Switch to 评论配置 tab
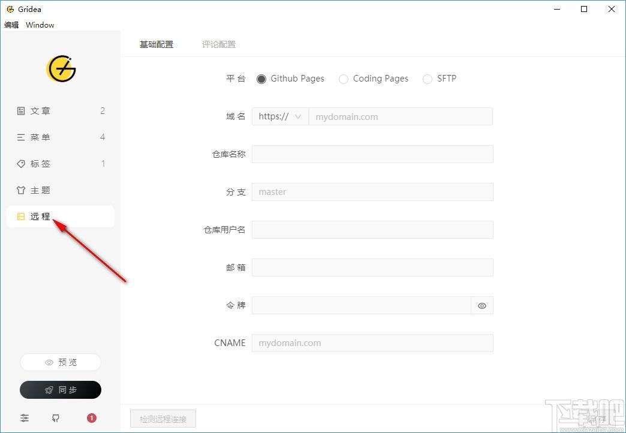This screenshot has width=626, height=433. pos(219,44)
